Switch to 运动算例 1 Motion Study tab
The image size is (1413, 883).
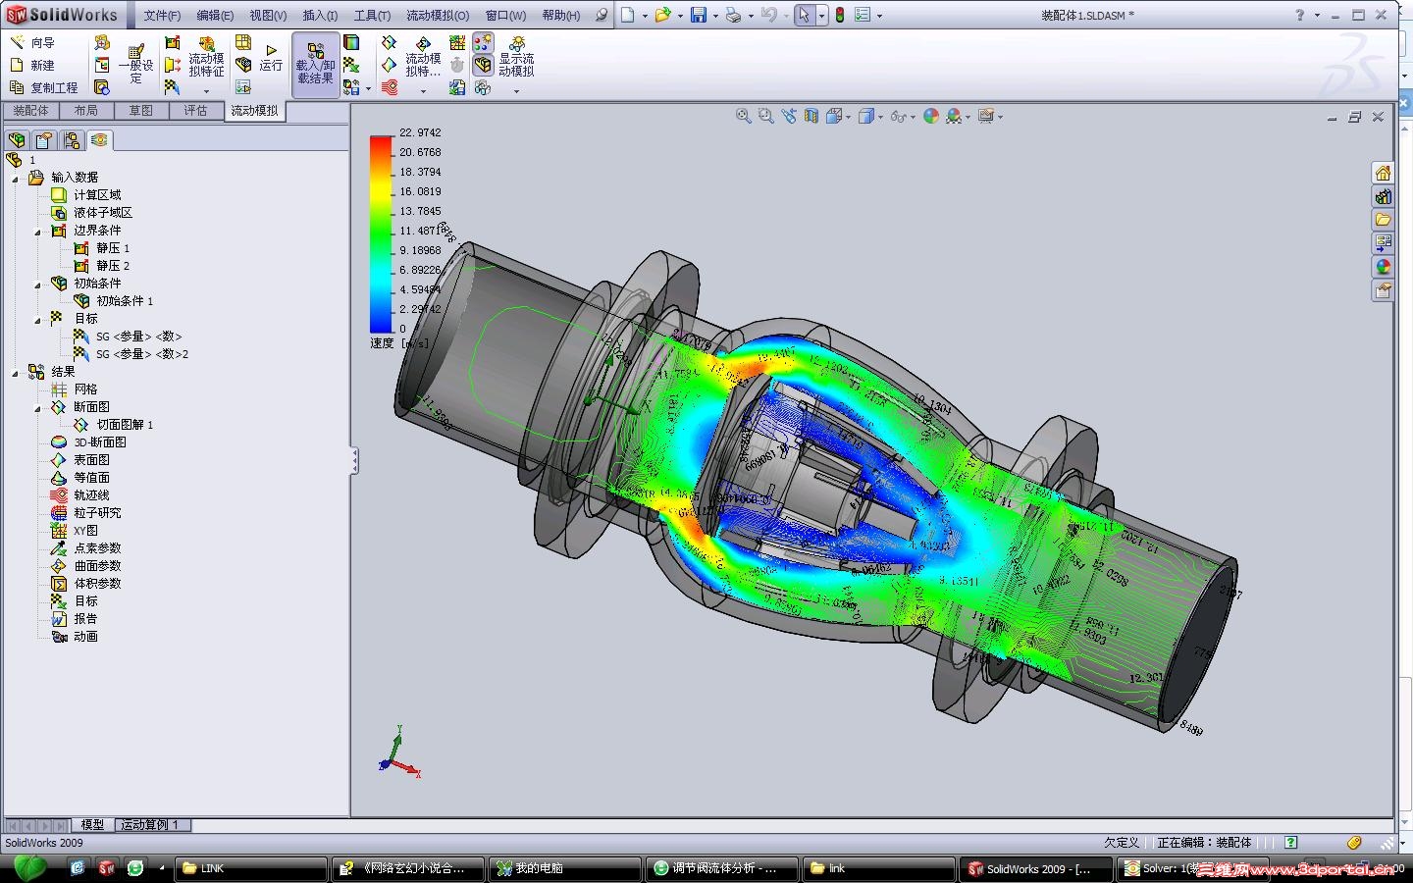pyautogui.click(x=151, y=825)
